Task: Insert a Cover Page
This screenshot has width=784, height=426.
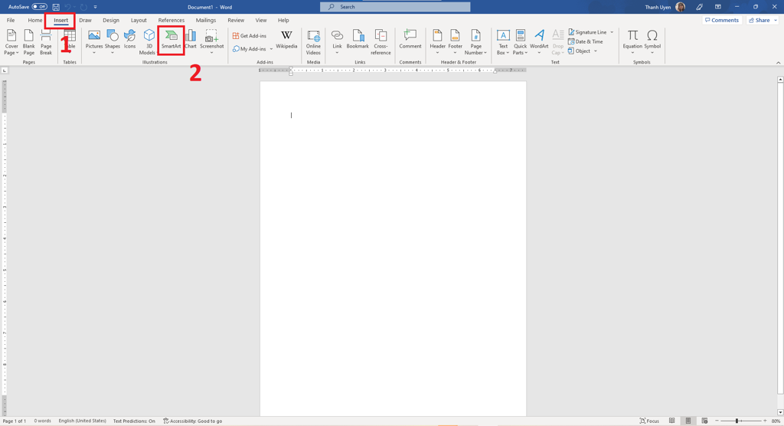Action: 11,42
